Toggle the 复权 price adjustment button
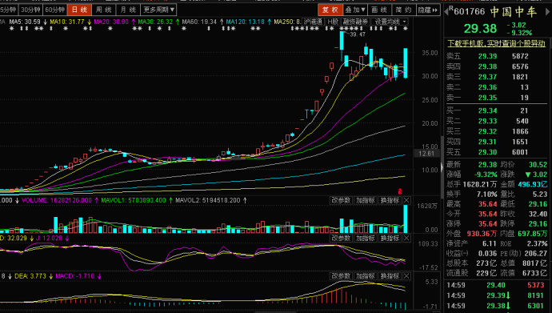The image size is (552, 313). coord(330,10)
